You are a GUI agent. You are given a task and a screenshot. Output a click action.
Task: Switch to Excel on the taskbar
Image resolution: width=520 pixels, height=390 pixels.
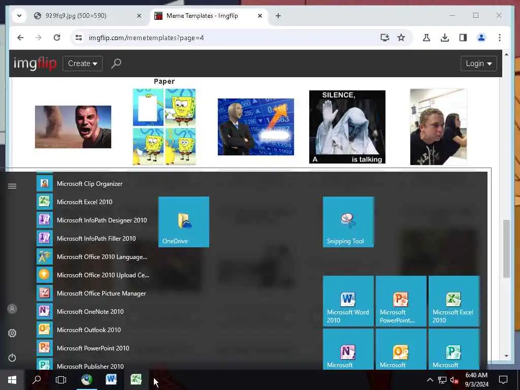136,380
